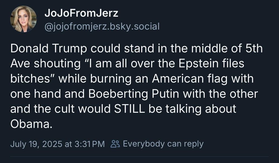Open JoJoFromJerz's profile avatar photo
The image size is (279, 163).
[x=23, y=19]
